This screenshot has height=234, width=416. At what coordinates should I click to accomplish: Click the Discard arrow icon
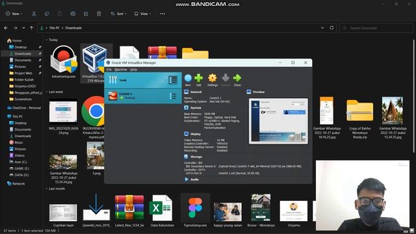[226, 78]
